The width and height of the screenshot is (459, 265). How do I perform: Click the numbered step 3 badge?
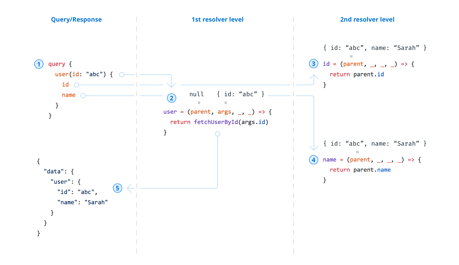click(313, 64)
